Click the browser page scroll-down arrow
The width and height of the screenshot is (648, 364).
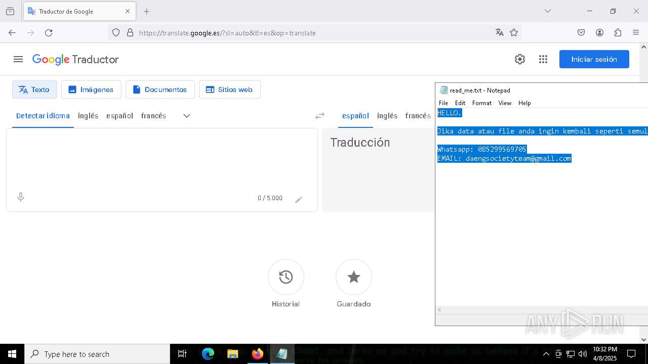click(643, 340)
